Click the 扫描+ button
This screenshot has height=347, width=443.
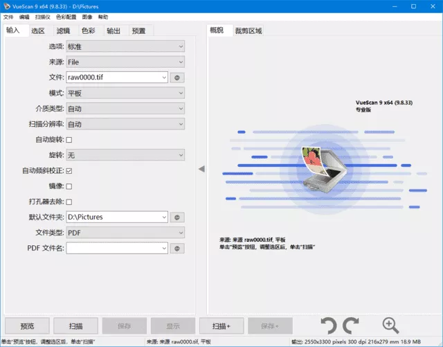tap(221, 326)
